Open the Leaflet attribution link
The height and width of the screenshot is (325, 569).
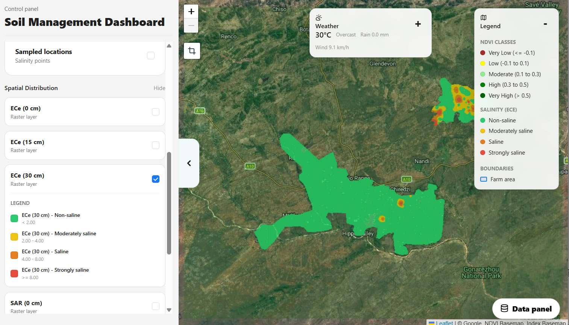[x=446, y=323]
